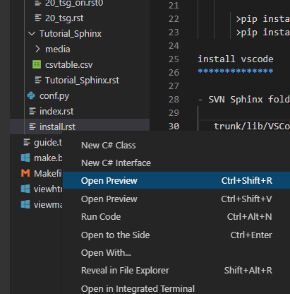290x294 pixels.
Task: Collapse the Tutorial_Sphinx folder chevron
Action: (x=32, y=34)
